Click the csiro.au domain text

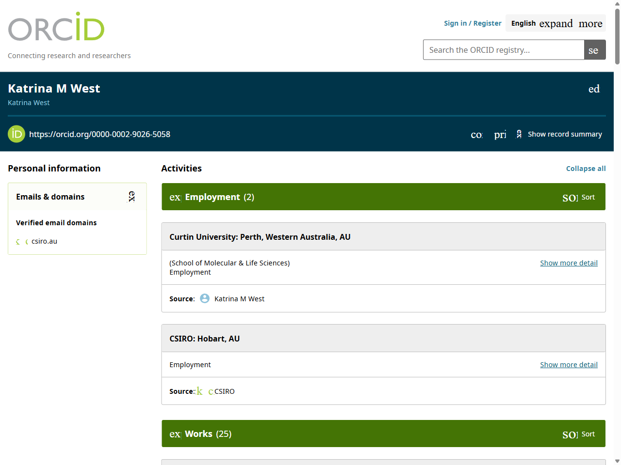pos(44,241)
